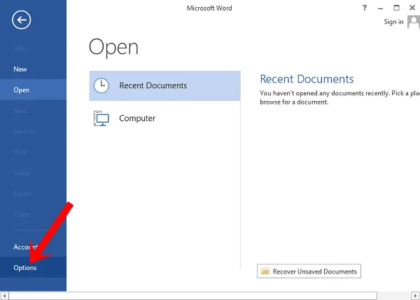Viewport: 420px width, 300px height.
Task: Select Recent Documents with the clock icon
Action: [x=164, y=86]
